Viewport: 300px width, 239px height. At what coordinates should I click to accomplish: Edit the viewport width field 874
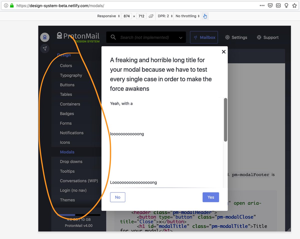126,16
